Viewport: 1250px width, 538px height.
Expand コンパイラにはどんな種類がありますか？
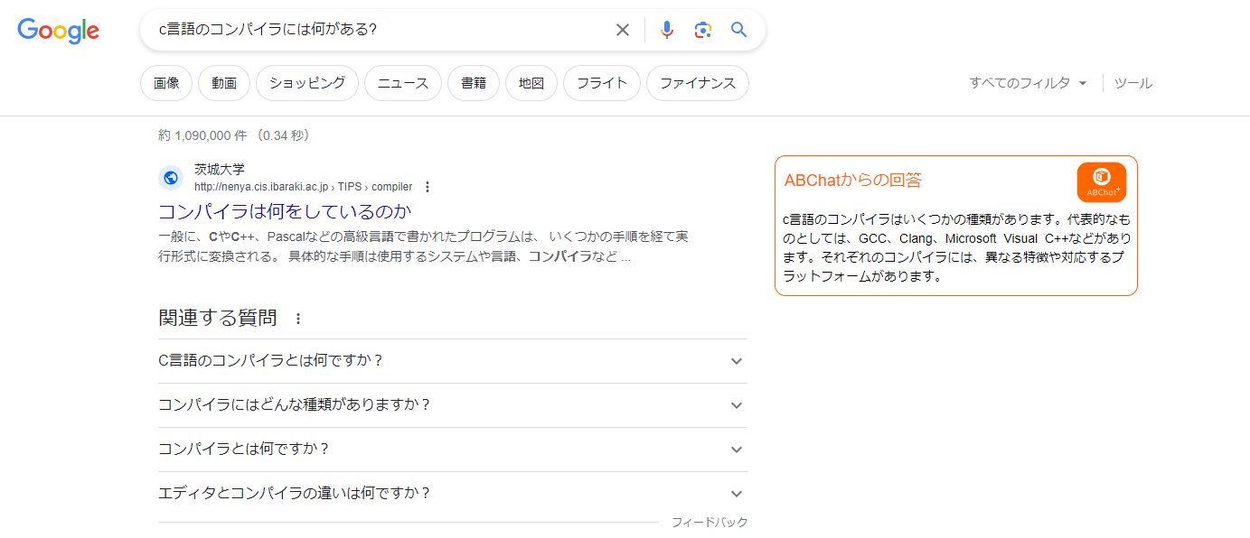pos(452,404)
